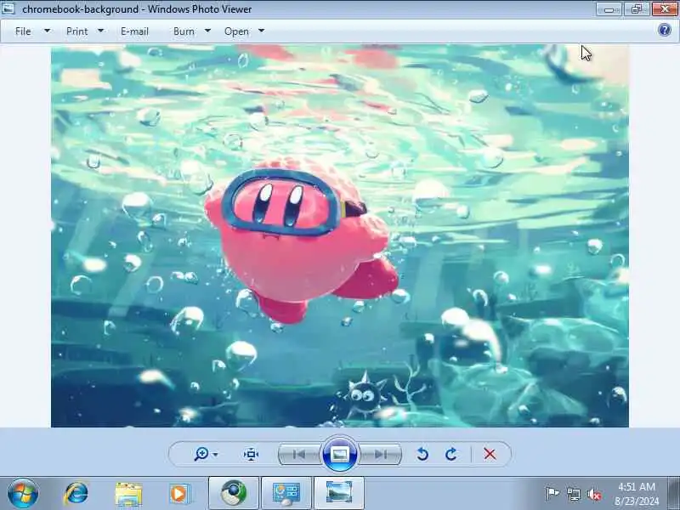Open Windows Media Player from taskbar

pos(179,494)
